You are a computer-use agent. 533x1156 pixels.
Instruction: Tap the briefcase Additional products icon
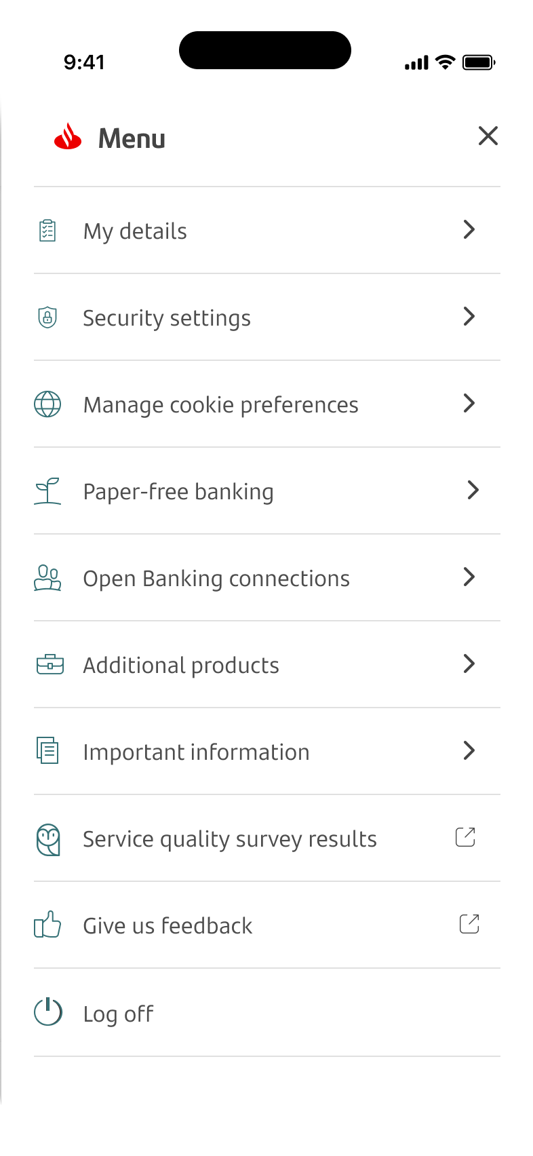(x=50, y=665)
